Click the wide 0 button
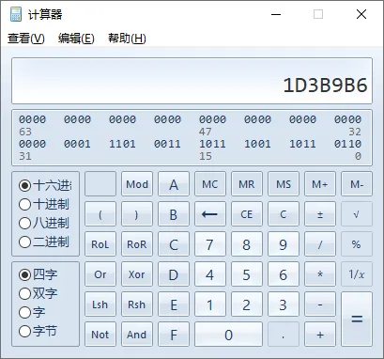Screen dimensions: 384x359 pyautogui.click(x=228, y=335)
